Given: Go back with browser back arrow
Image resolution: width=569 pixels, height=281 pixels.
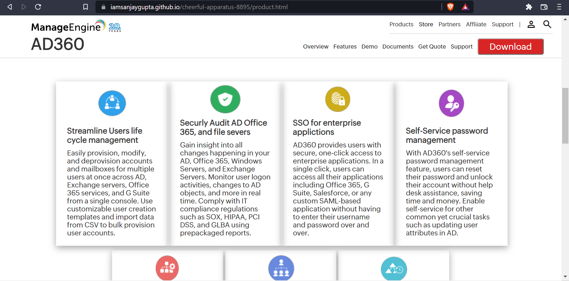Looking at the screenshot, I should (9, 7).
